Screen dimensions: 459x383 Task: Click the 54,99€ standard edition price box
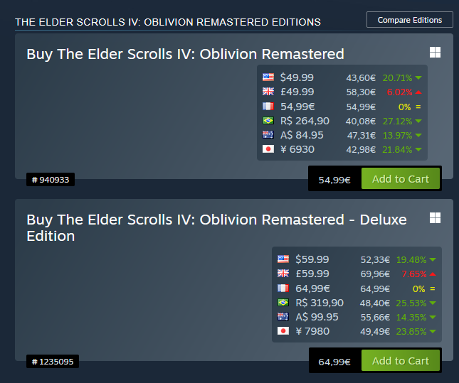pos(334,180)
